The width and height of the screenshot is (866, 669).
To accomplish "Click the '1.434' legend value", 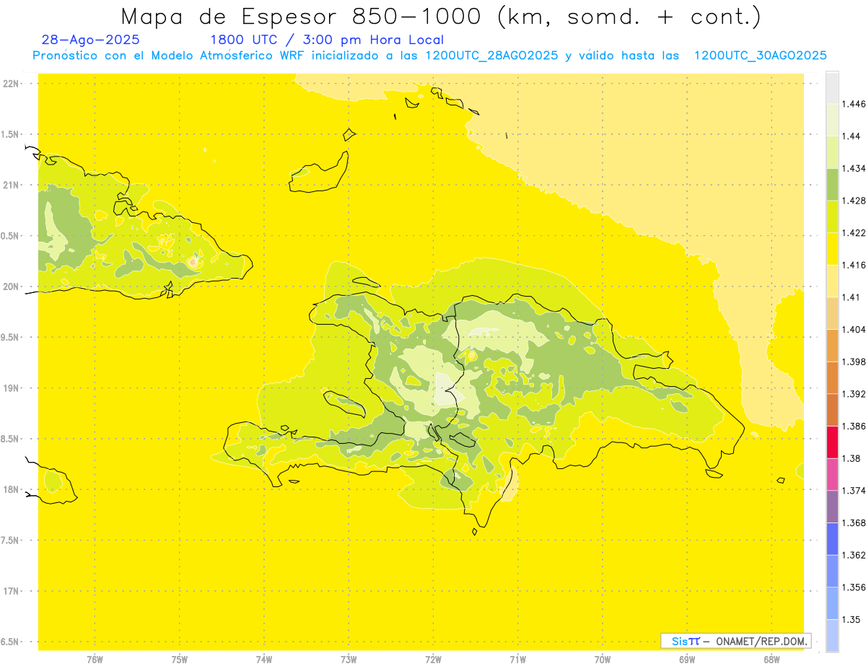I will pyautogui.click(x=854, y=168).
